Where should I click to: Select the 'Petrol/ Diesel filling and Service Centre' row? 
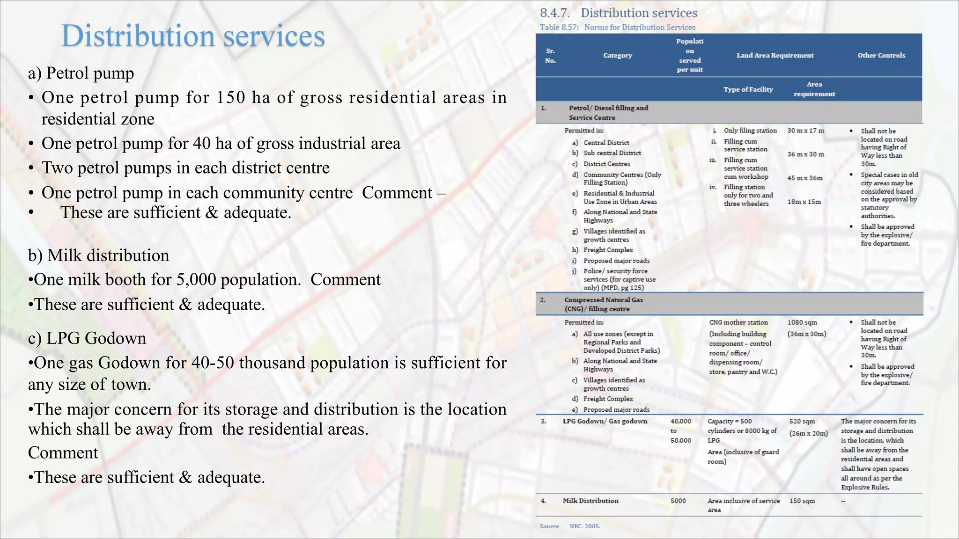pos(729,113)
